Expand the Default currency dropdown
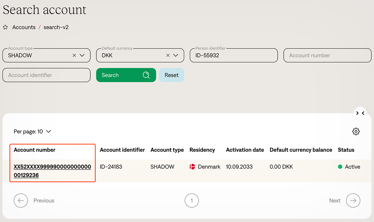This screenshot has height=222, width=374. tap(176, 55)
